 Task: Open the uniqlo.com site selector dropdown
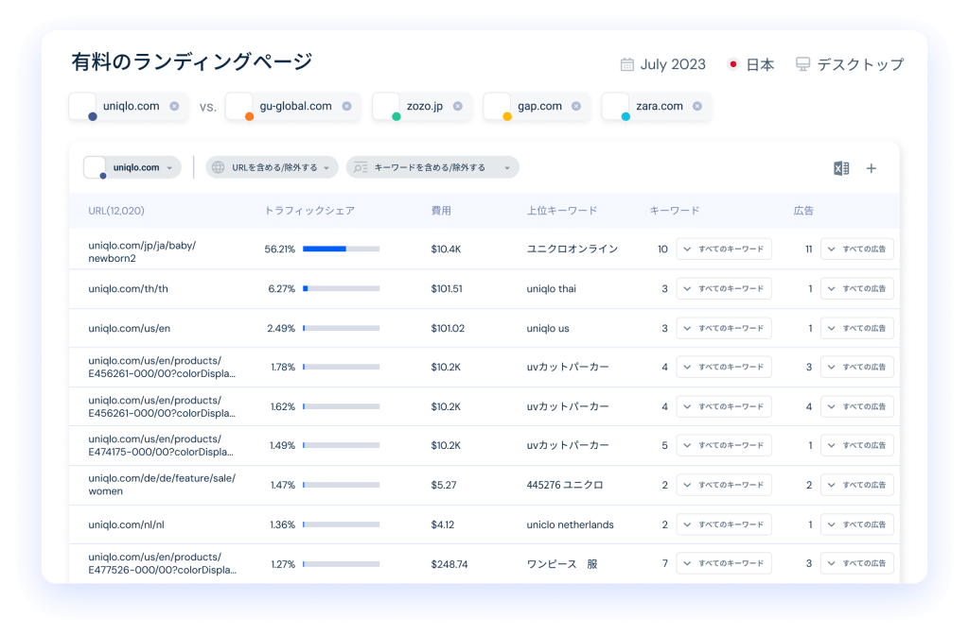pyautogui.click(x=132, y=167)
